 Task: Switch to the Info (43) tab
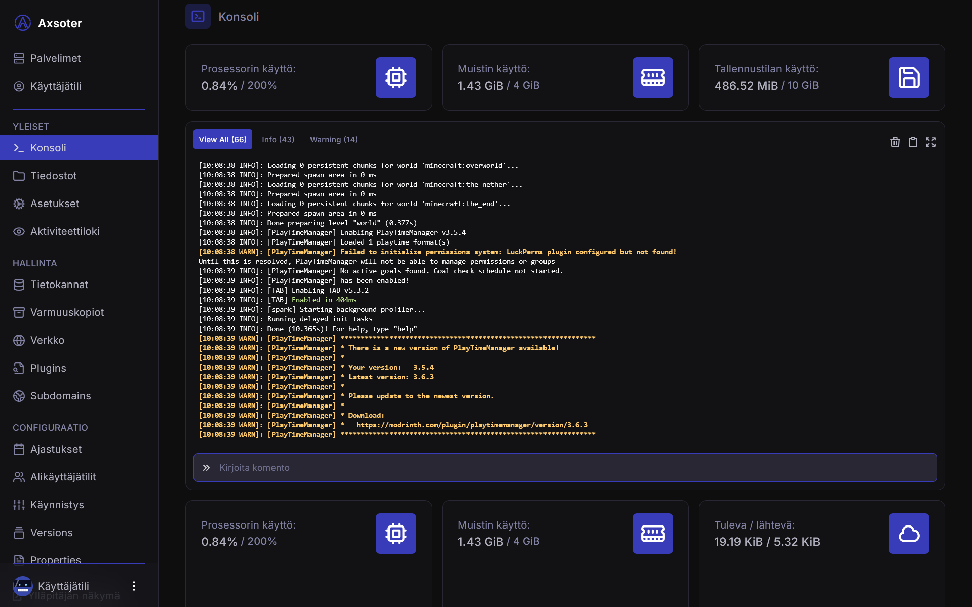(x=278, y=140)
